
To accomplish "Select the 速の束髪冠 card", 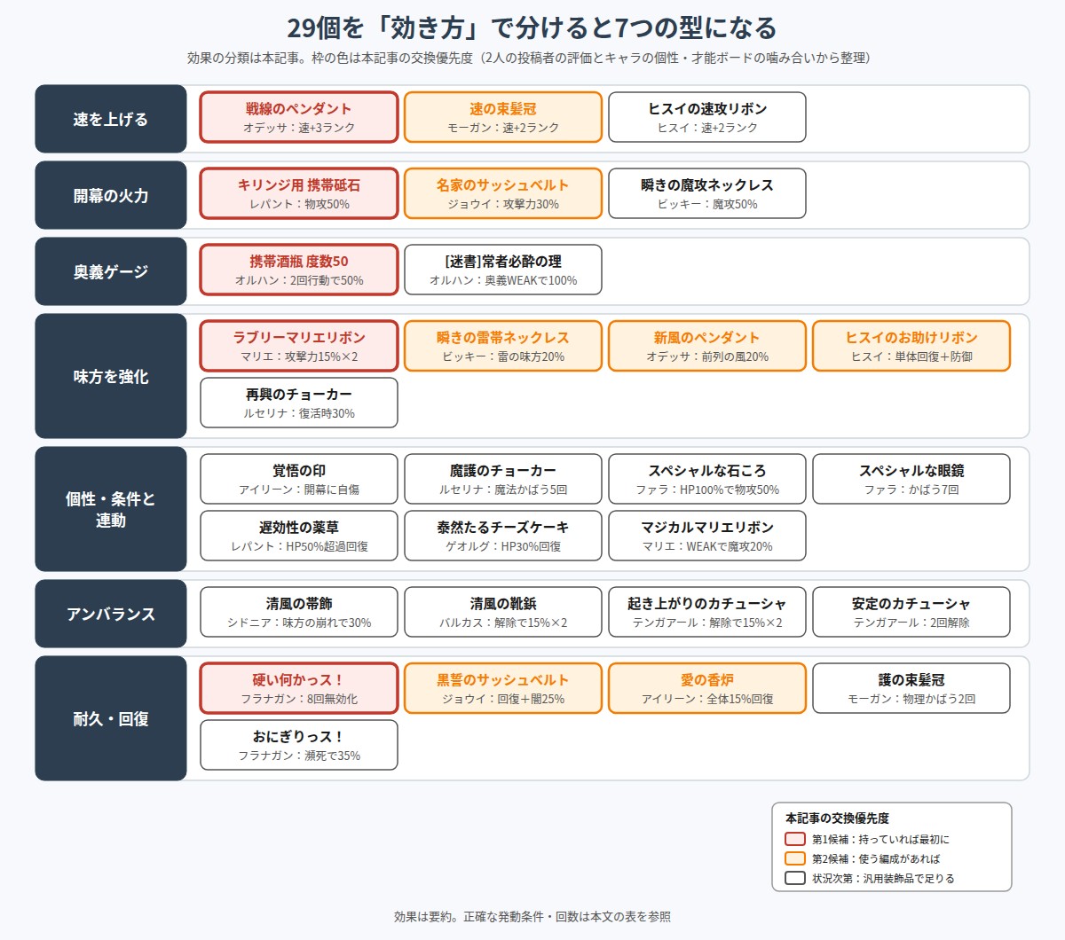I will [503, 117].
